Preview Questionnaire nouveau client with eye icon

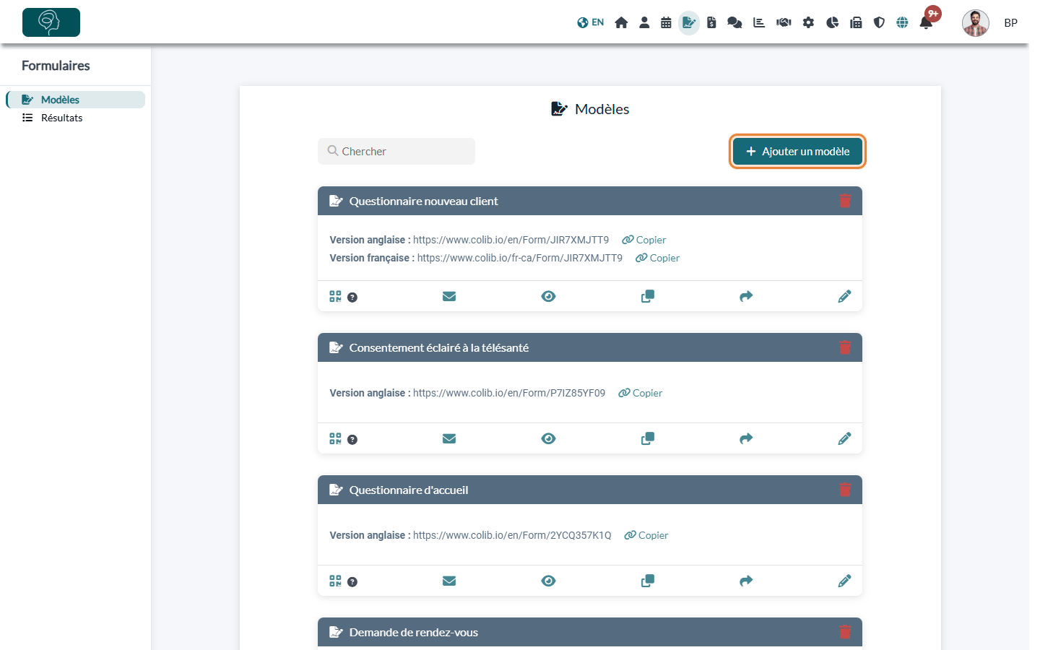point(549,296)
